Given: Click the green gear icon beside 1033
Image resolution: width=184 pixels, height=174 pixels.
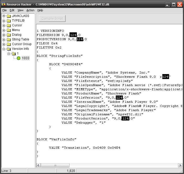Looking at the screenshot, I should pos(19,58).
